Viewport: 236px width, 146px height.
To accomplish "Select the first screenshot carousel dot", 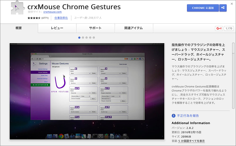I will (x=79, y=38).
